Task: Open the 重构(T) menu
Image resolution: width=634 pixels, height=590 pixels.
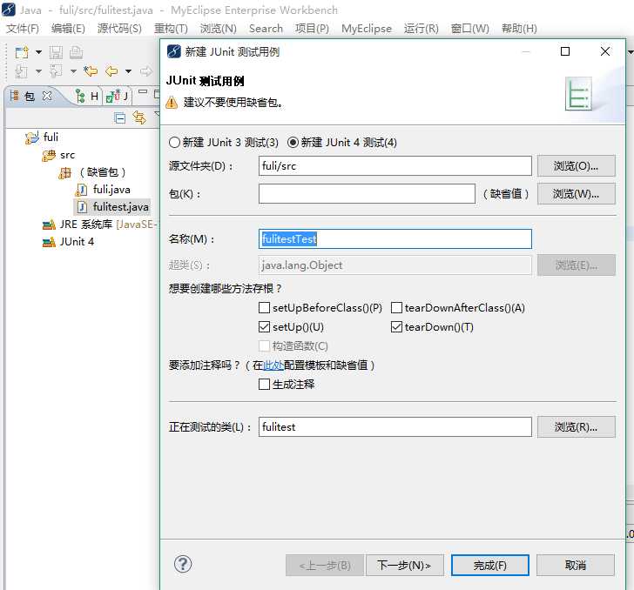Action: (171, 29)
